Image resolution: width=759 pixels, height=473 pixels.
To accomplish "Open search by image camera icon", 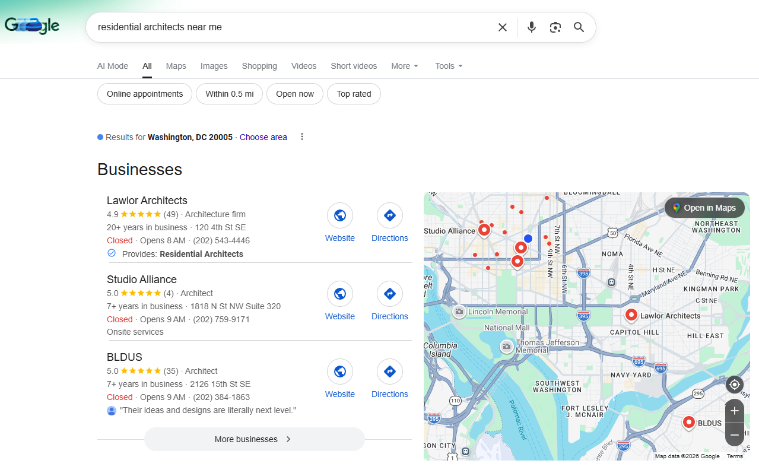I will tap(555, 27).
